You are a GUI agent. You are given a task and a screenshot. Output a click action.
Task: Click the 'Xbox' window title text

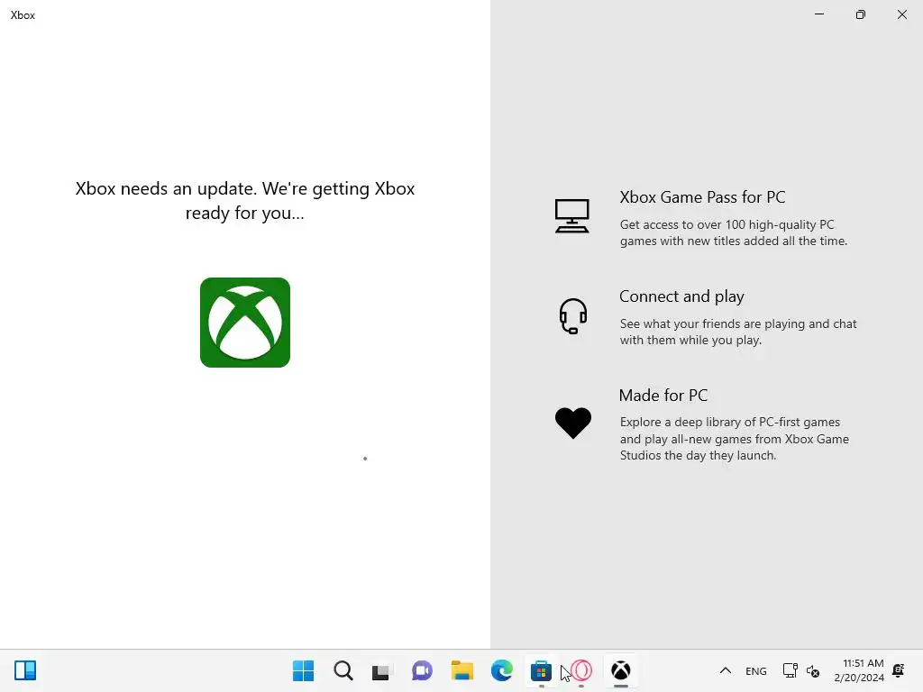pyautogui.click(x=23, y=15)
